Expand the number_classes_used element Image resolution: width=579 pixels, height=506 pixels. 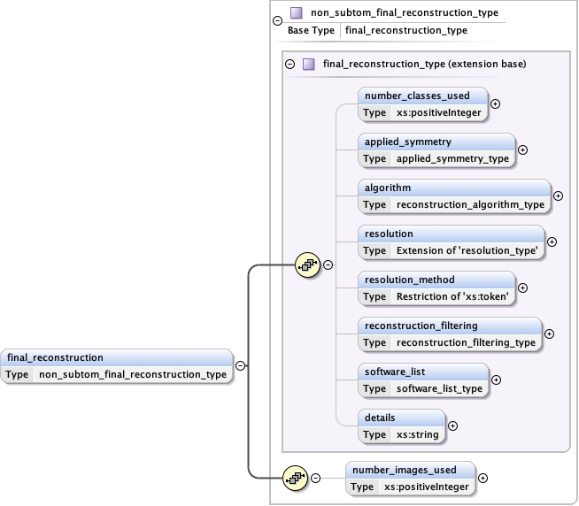(x=495, y=103)
